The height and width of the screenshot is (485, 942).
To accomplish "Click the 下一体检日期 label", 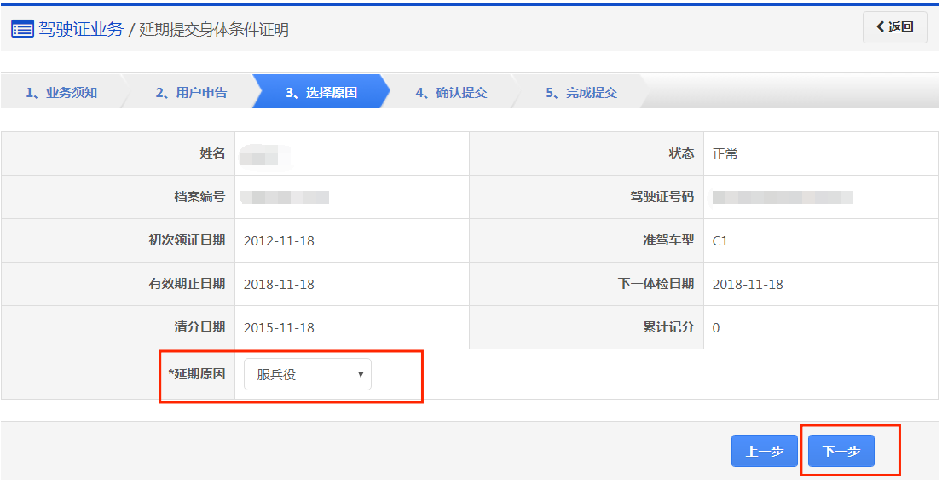I will tap(656, 284).
